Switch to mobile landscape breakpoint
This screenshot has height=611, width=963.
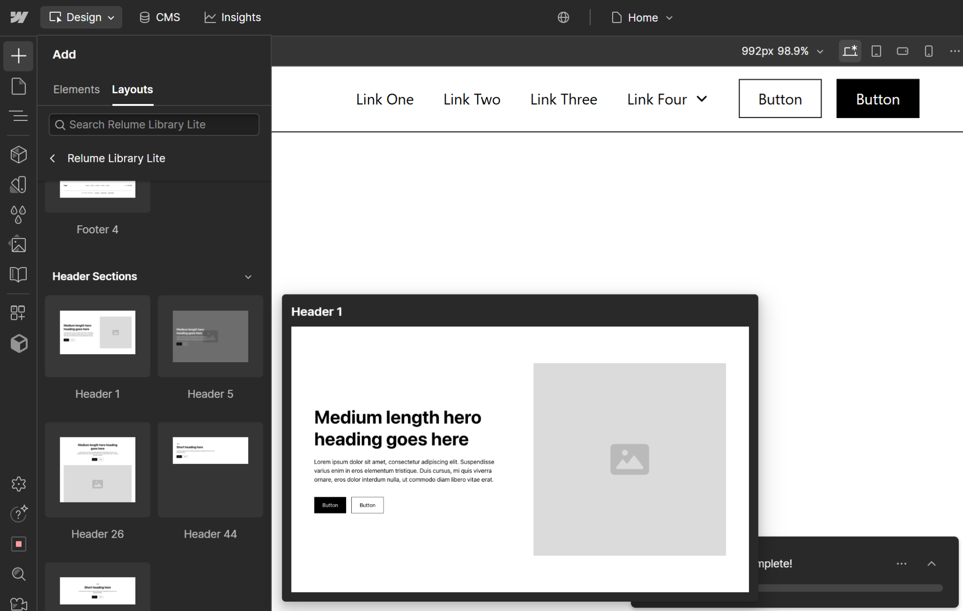click(x=902, y=51)
